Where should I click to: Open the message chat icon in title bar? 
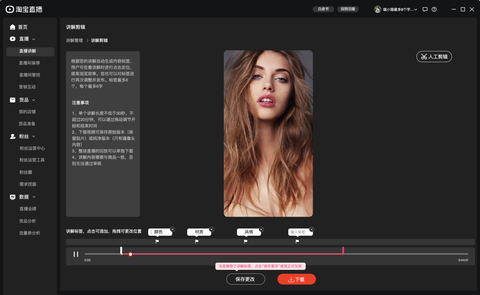425,9
